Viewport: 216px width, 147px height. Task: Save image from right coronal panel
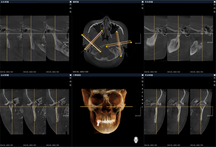click(x=71, y=85)
